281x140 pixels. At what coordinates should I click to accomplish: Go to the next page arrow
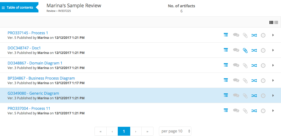click(136, 131)
